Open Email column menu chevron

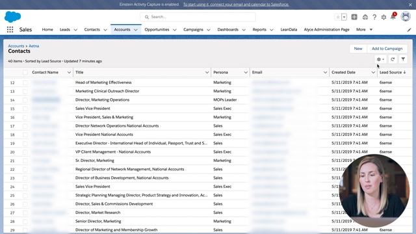pos(325,72)
